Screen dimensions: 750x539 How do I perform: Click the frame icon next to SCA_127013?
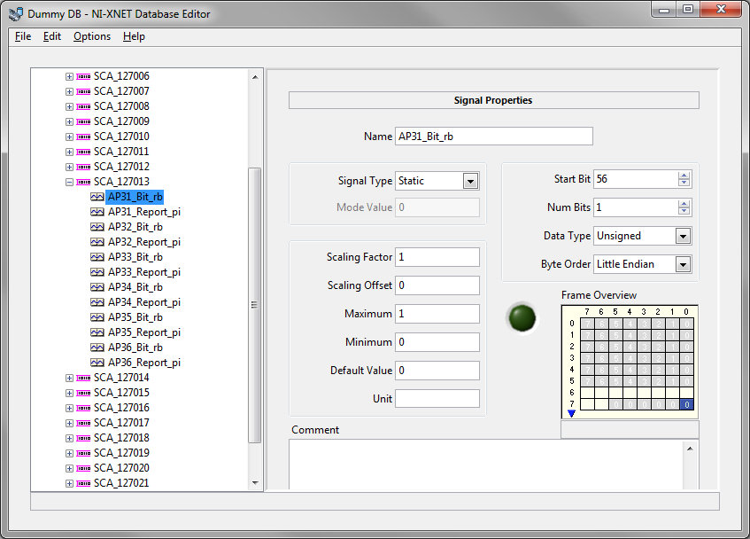pyautogui.click(x=83, y=182)
